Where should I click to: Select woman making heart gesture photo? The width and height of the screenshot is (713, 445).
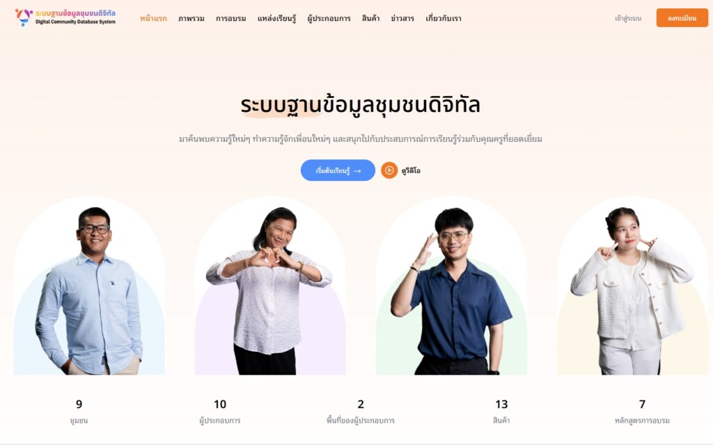(270, 286)
